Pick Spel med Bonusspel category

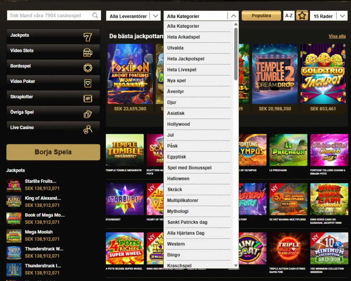[x=198, y=168]
